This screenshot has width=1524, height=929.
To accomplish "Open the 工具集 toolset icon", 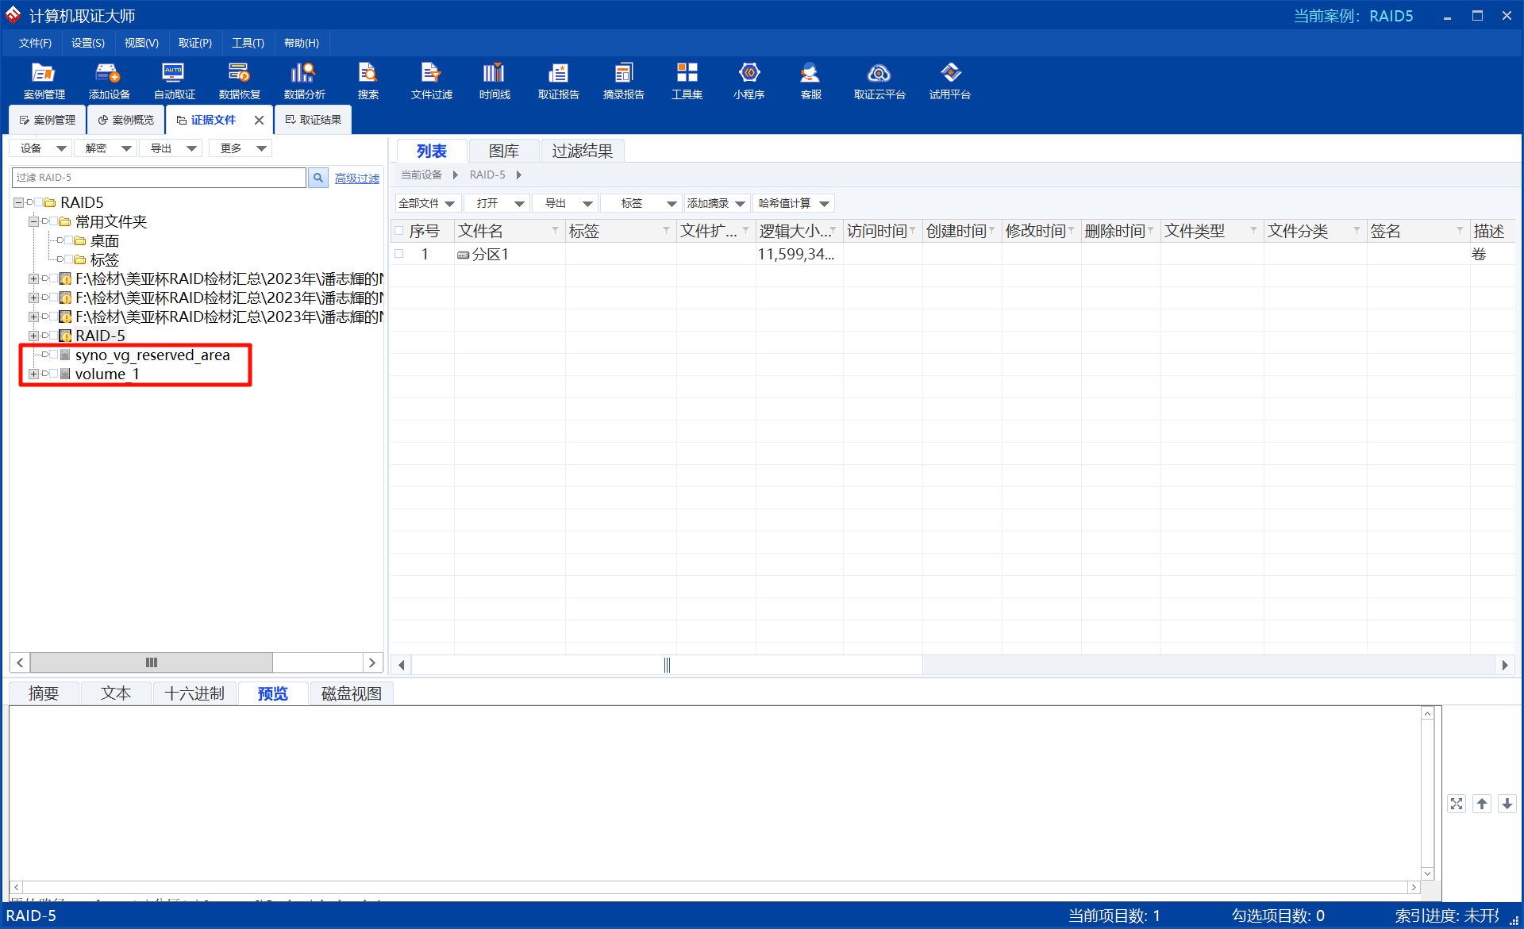I will [x=687, y=80].
